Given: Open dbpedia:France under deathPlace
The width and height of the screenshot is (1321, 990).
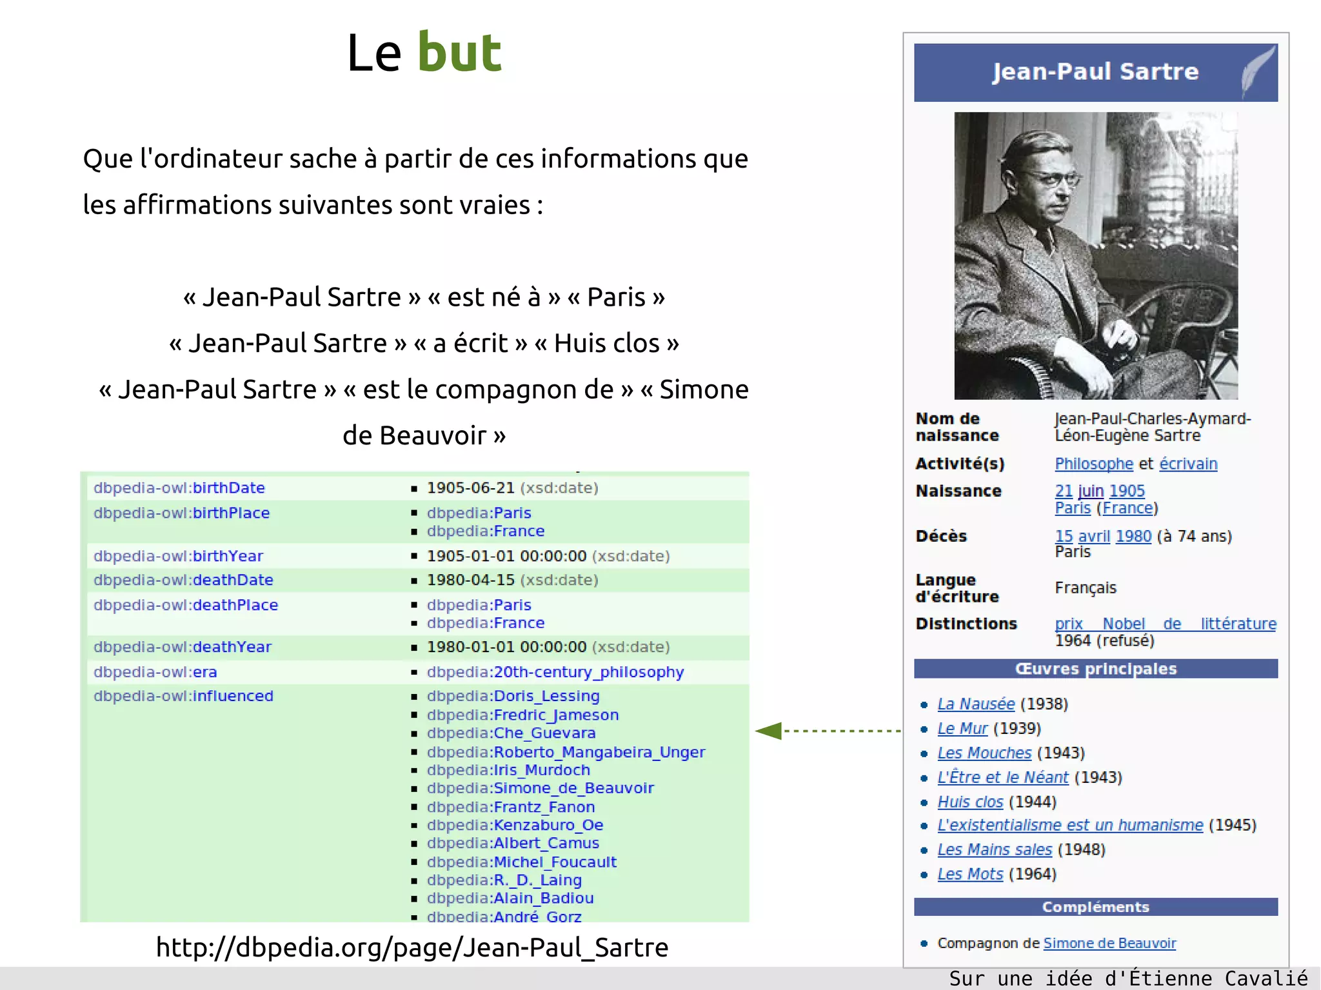Looking at the screenshot, I should [x=486, y=623].
